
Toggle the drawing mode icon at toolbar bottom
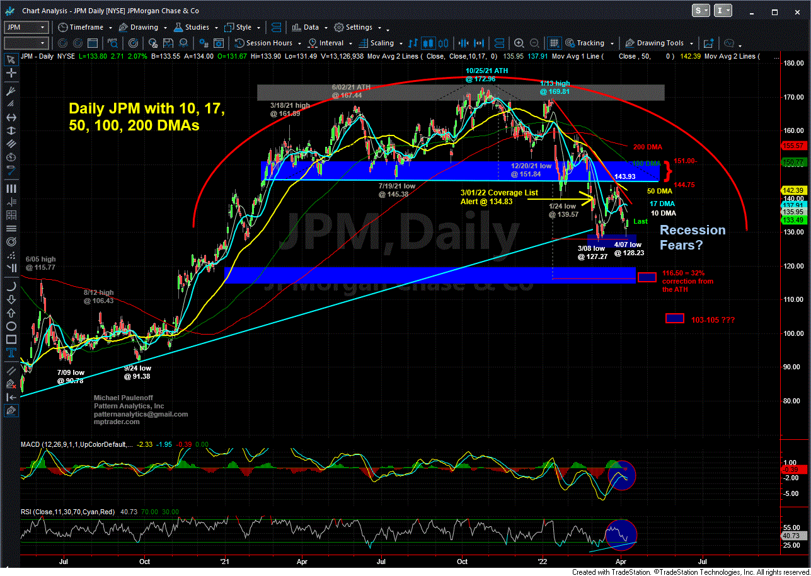point(11,411)
